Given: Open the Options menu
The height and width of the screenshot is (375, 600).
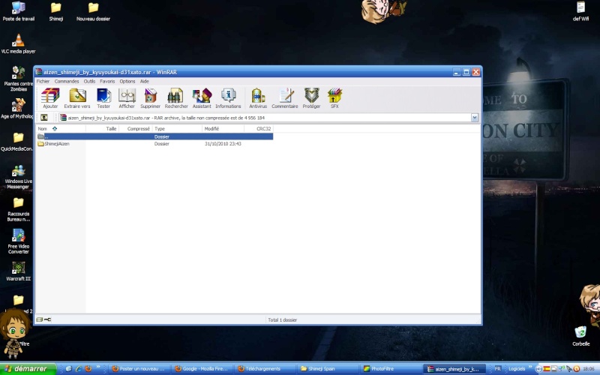Looking at the screenshot, I should point(127,81).
